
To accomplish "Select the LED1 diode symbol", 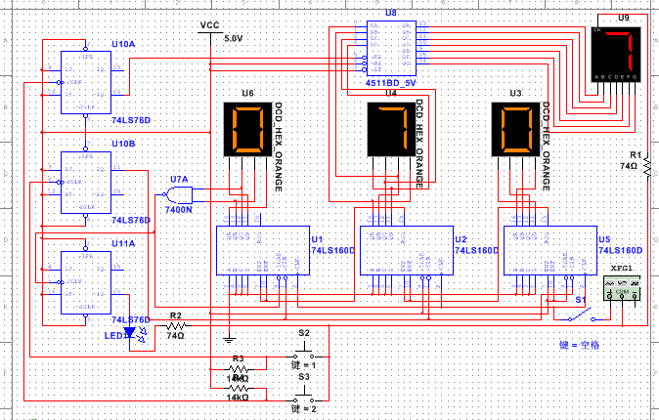I will pyautogui.click(x=129, y=333).
